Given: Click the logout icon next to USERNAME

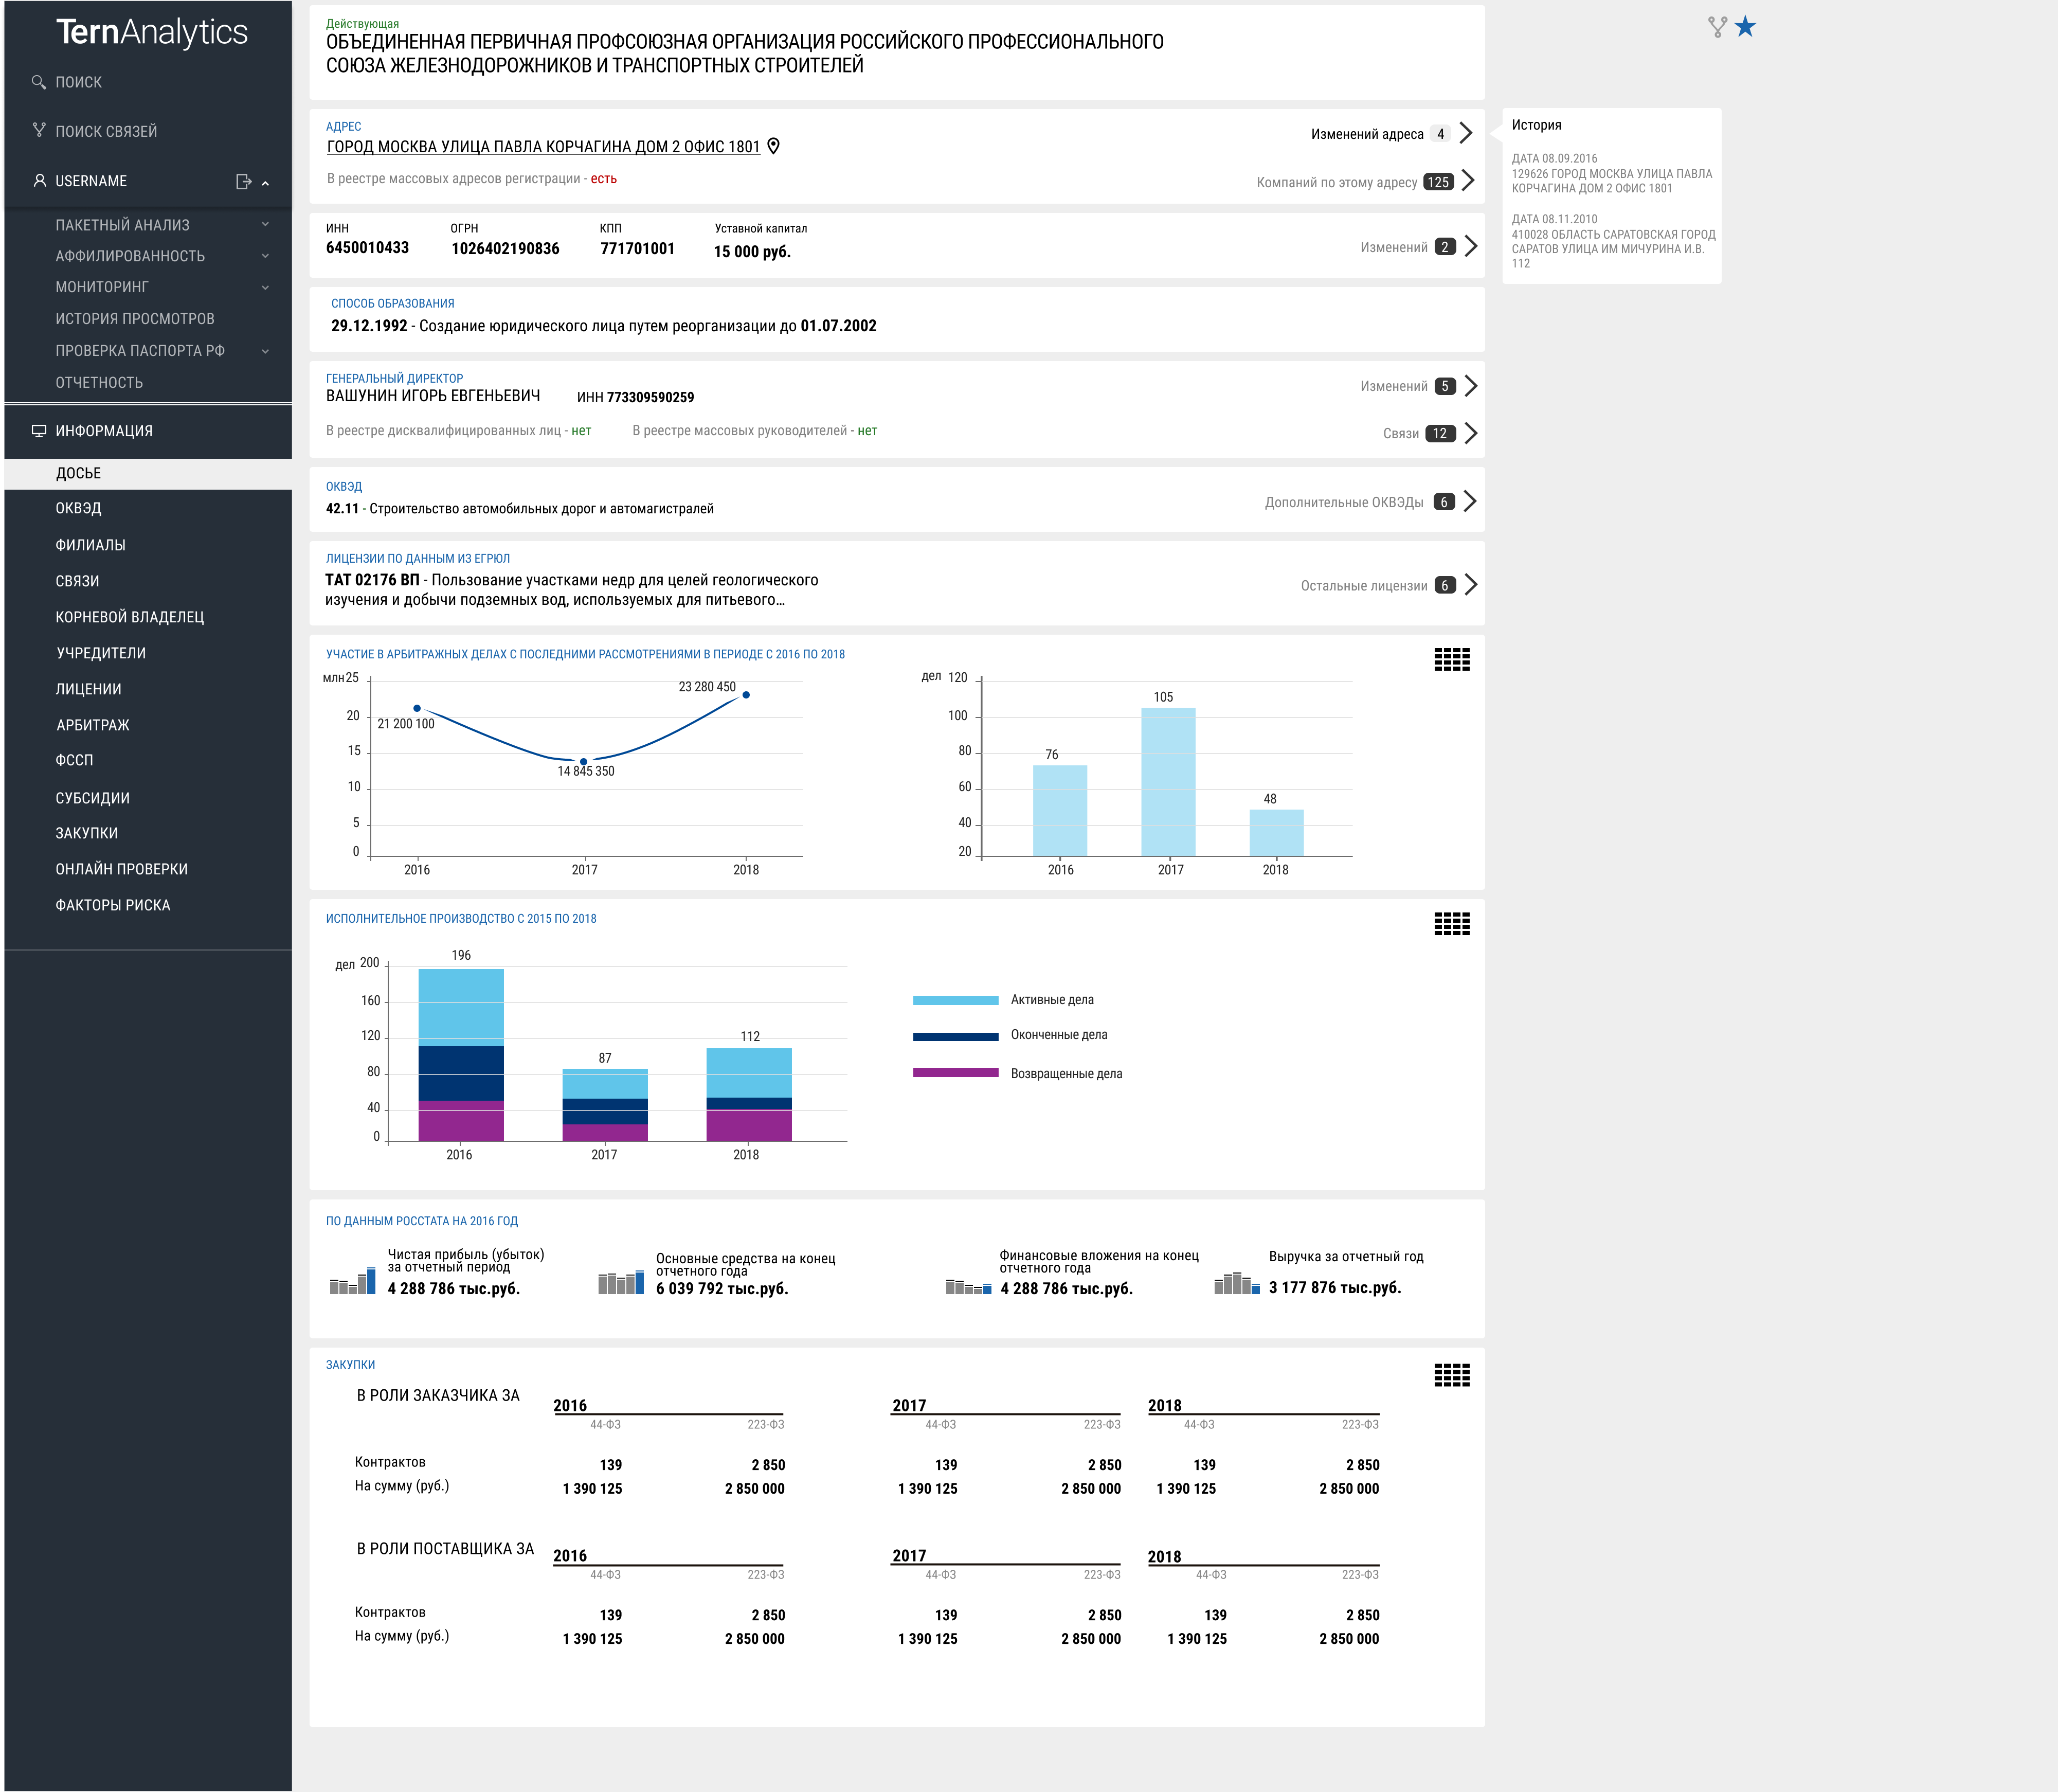Looking at the screenshot, I should coord(243,181).
